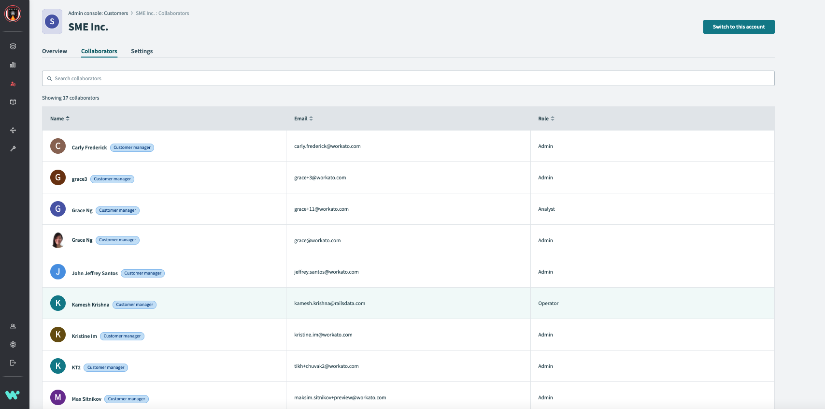Sort by Name column arrows
Image resolution: width=825 pixels, height=409 pixels.
coord(68,118)
